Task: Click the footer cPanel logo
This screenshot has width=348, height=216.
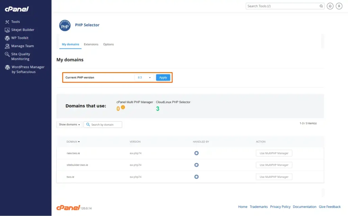Action: pyautogui.click(x=68, y=208)
